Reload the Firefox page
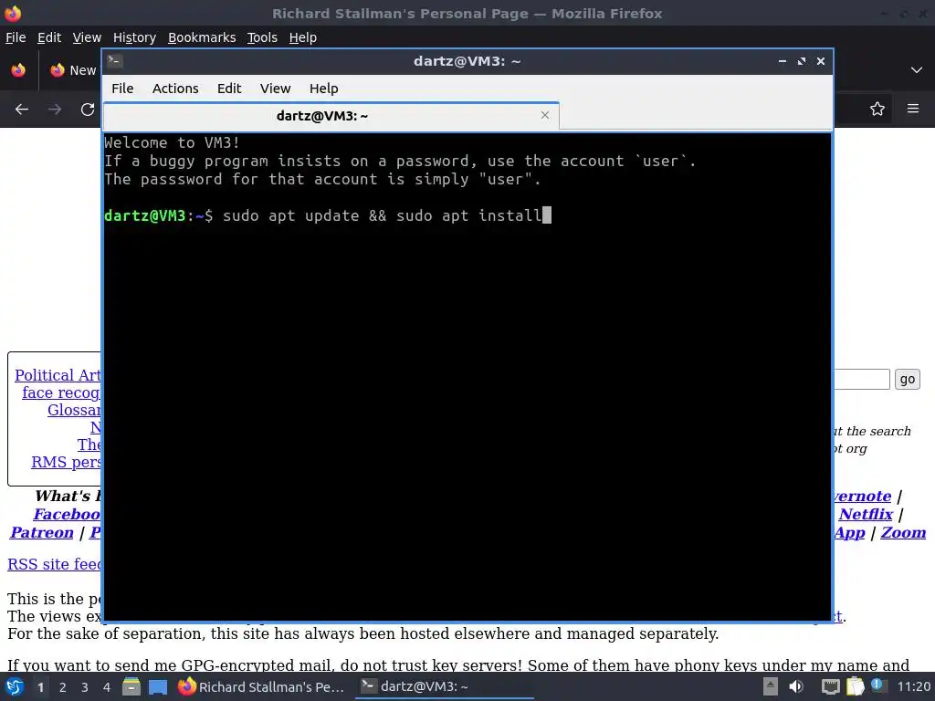The width and height of the screenshot is (935, 701). pyautogui.click(x=88, y=110)
